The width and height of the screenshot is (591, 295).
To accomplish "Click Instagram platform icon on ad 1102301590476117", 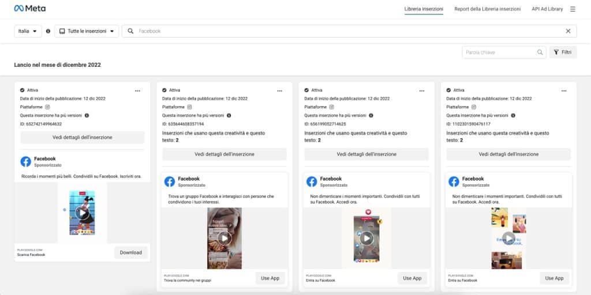I will coord(474,107).
